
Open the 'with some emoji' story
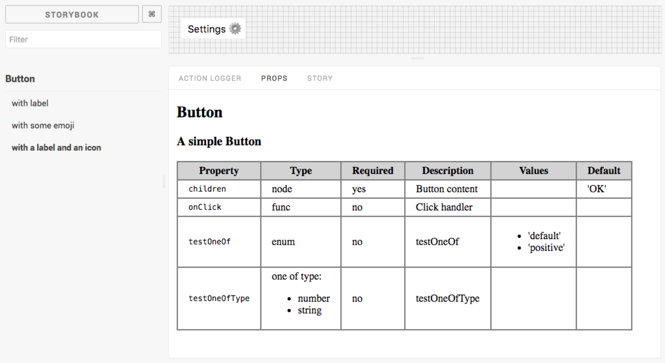coord(43,125)
